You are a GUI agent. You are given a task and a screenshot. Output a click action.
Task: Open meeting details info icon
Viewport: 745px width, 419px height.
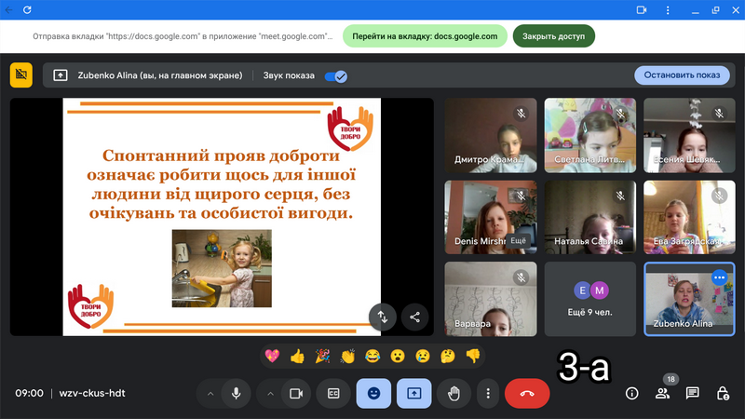[x=631, y=393]
